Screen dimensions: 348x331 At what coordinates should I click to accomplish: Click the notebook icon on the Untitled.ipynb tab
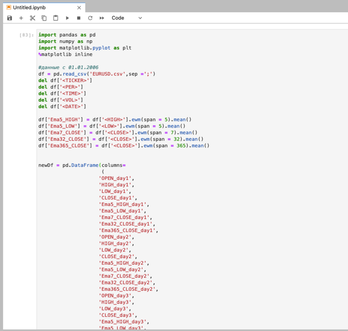coord(9,8)
